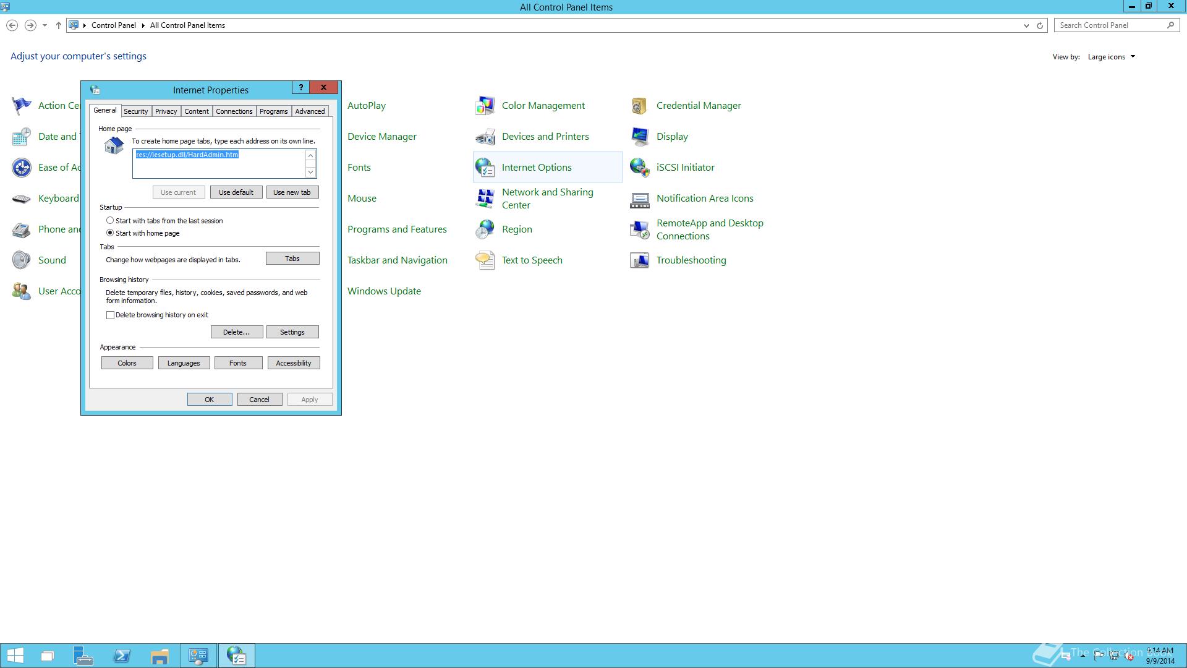Click the Accessibility button
This screenshot has width=1187, height=668.
[294, 363]
